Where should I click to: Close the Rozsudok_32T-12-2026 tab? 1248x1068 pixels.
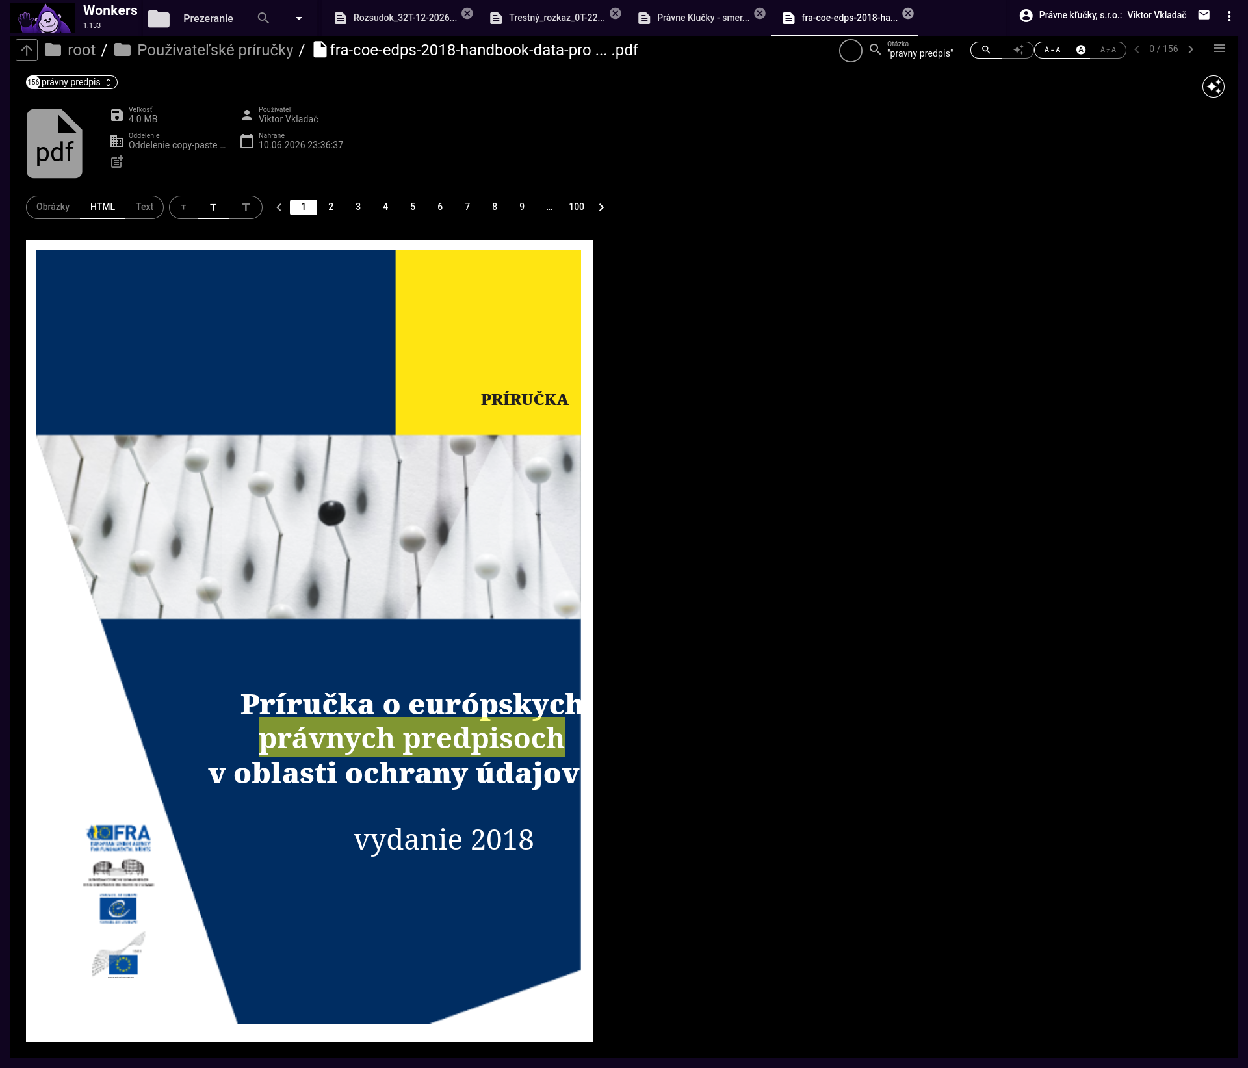467,13
